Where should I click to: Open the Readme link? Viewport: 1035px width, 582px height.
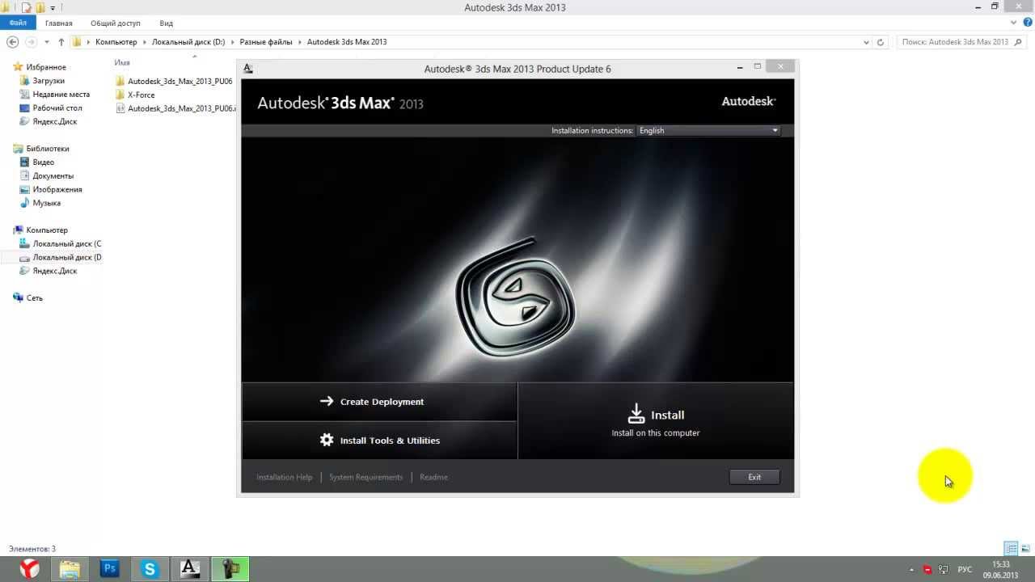click(433, 477)
